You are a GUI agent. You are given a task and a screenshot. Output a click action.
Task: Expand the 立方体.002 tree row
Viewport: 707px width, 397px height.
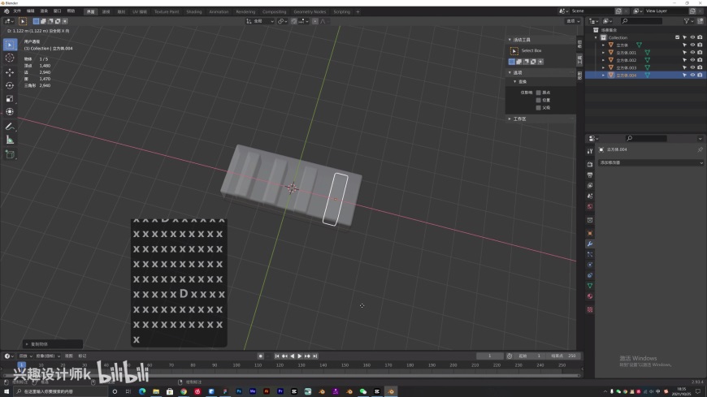603,60
